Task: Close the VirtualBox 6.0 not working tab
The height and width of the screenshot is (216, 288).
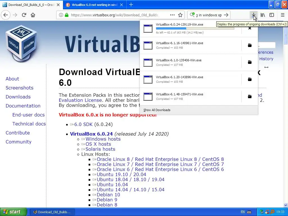Action: pos(121,5)
